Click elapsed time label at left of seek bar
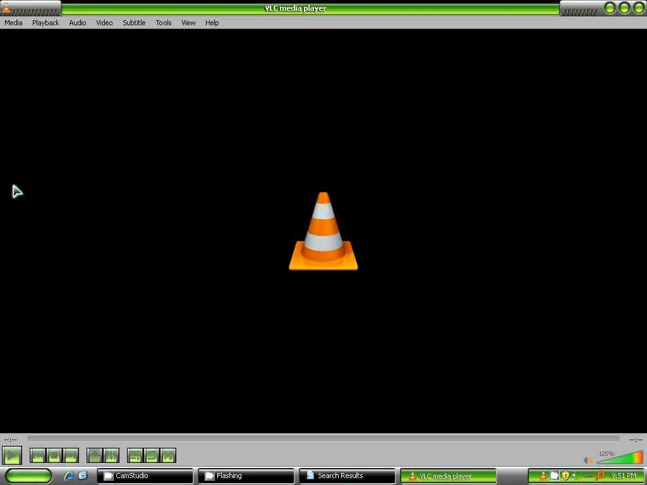The width and height of the screenshot is (647, 485). 10,440
